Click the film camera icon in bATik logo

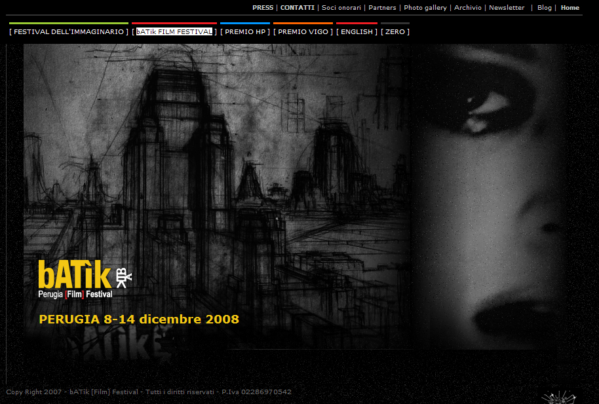(123, 278)
